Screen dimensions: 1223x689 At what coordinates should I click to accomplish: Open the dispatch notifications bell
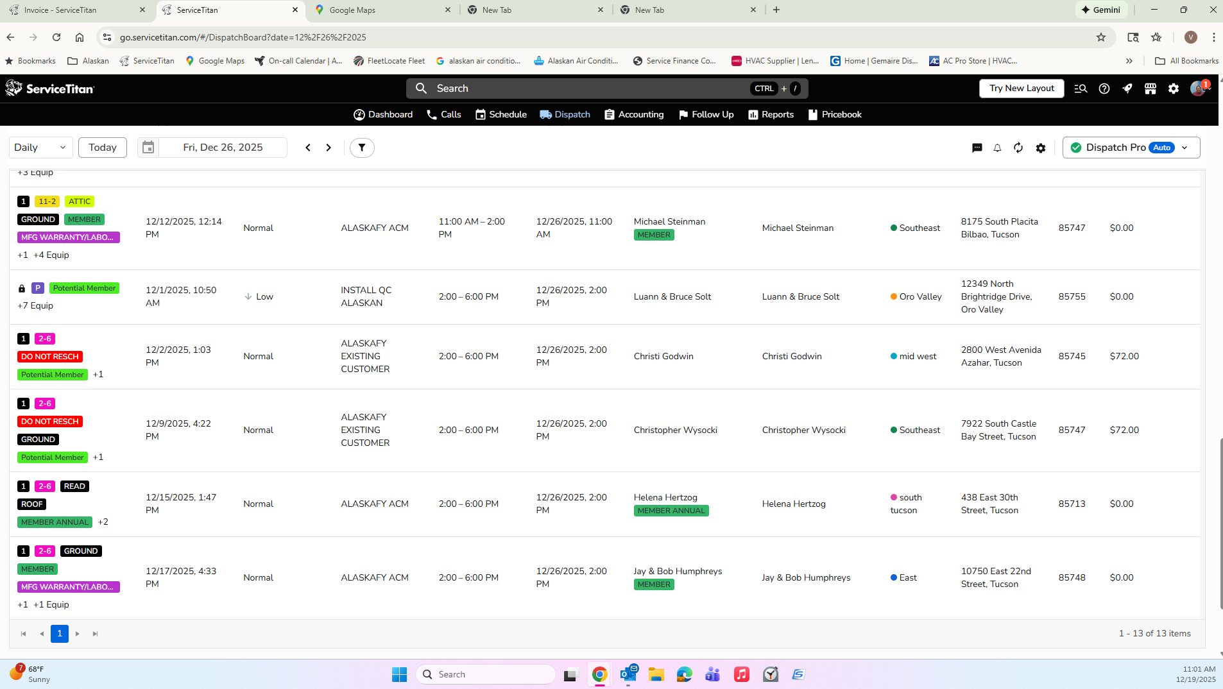[997, 148]
